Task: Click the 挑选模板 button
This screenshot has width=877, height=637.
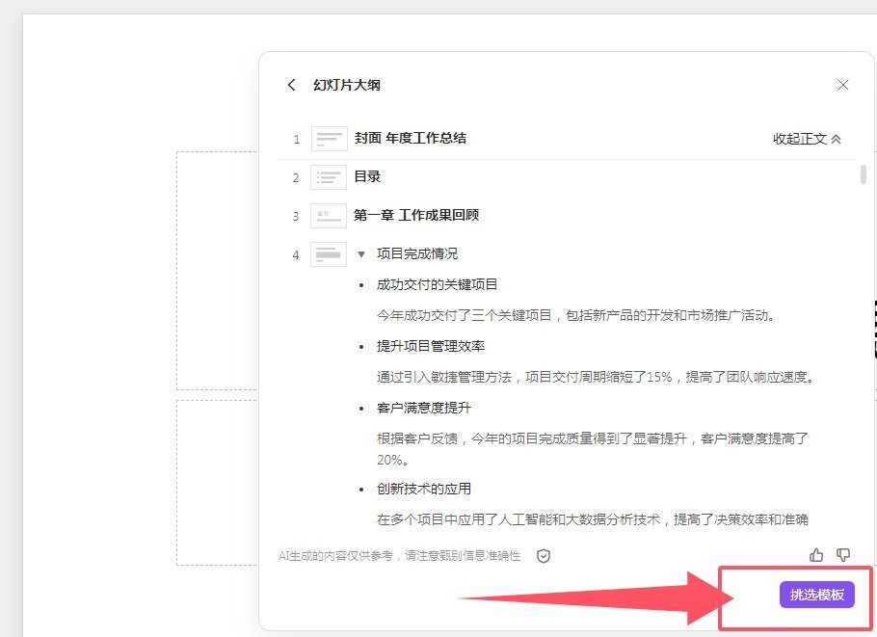Action: (x=816, y=595)
